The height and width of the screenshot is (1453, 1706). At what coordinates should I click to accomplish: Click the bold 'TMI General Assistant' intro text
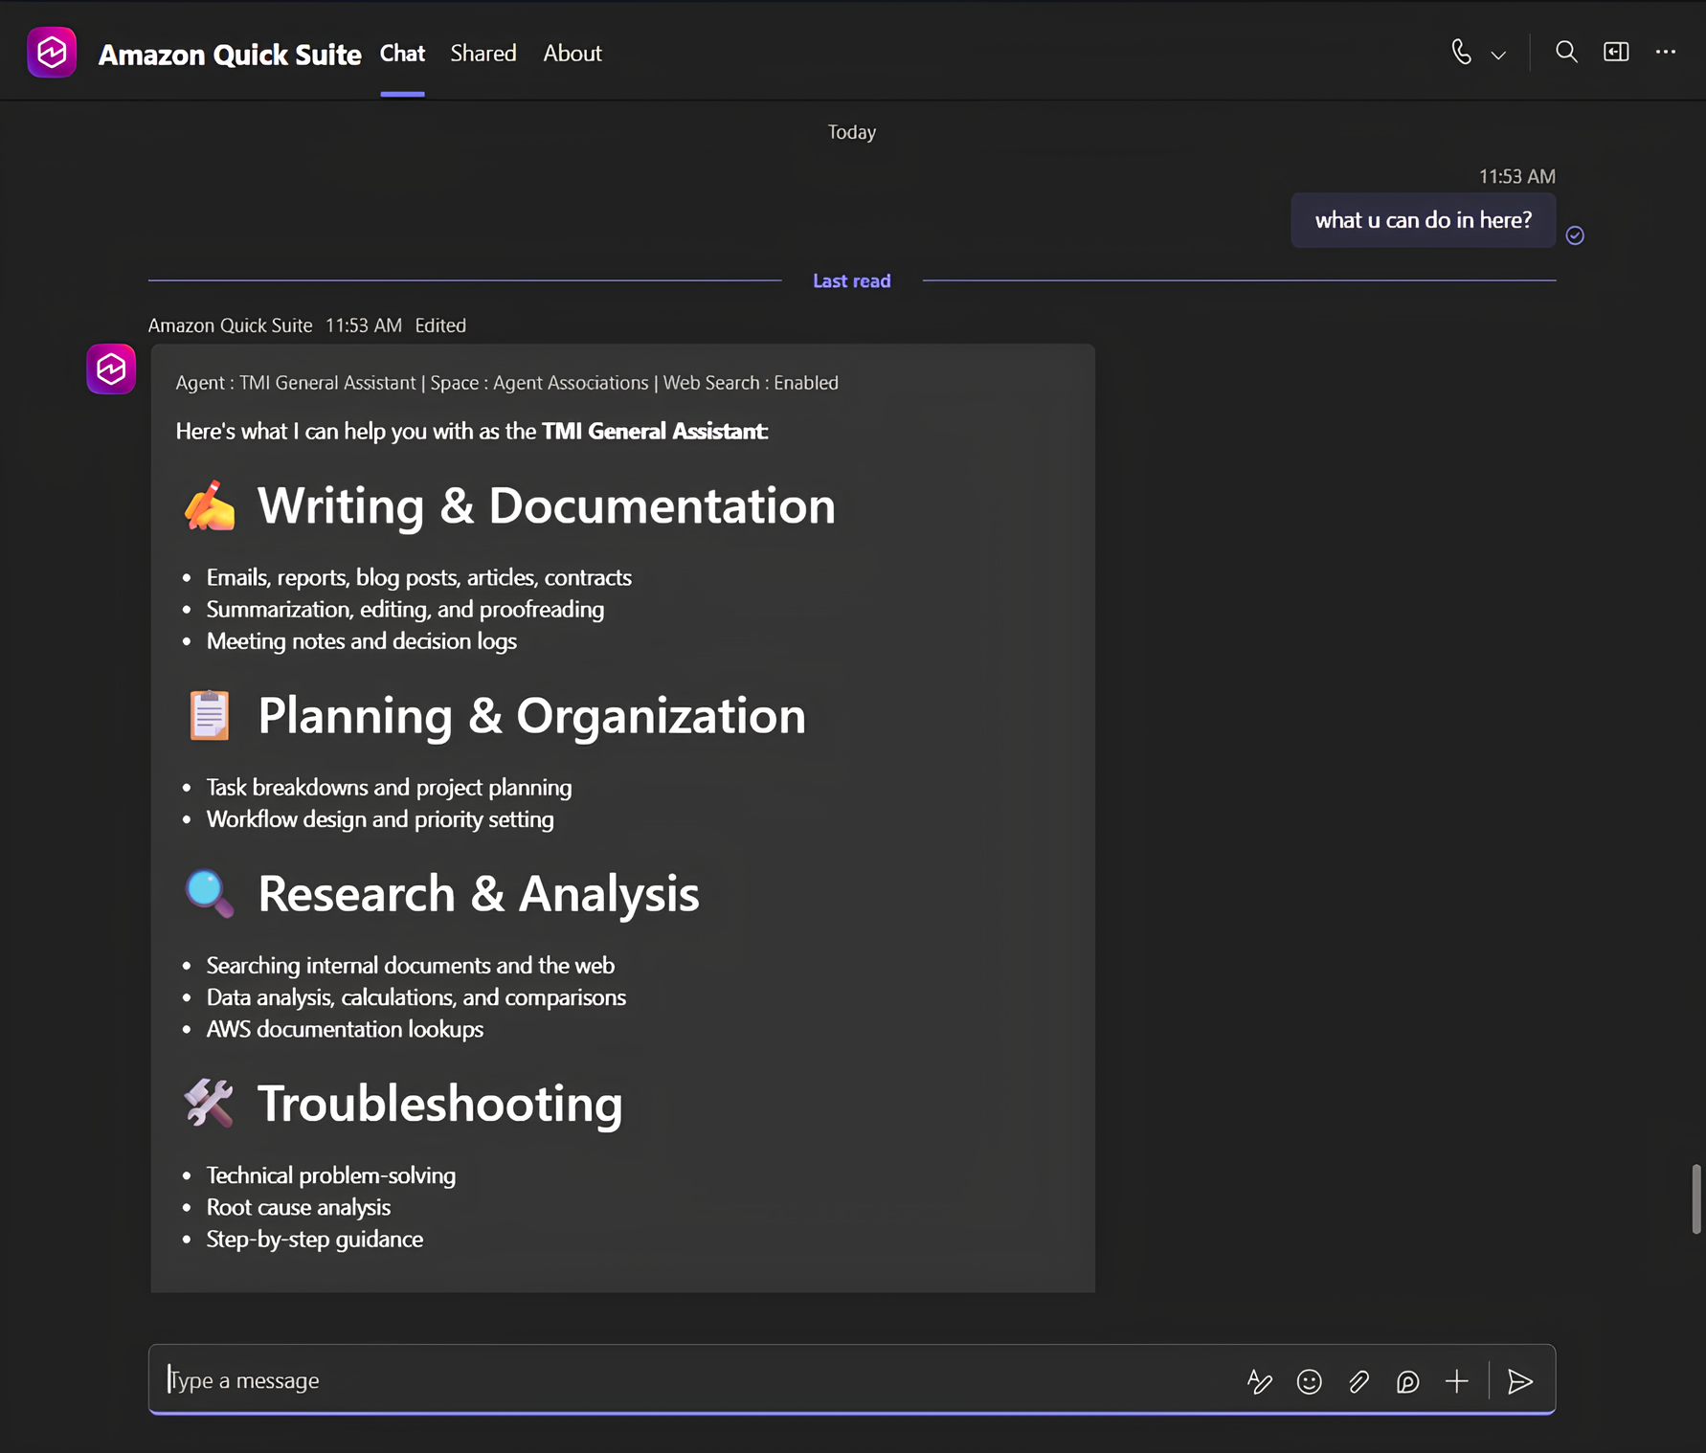click(654, 431)
